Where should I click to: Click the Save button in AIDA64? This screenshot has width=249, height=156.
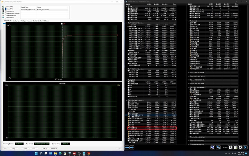pos(34,149)
